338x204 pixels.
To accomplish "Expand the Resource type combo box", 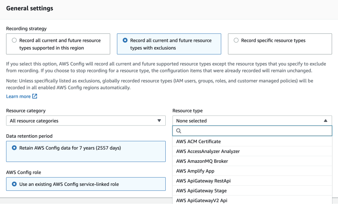I will coord(252,121).
